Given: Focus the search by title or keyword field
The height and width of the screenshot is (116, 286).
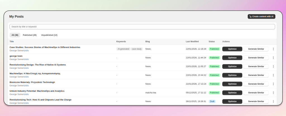Looking at the screenshot, I should (142, 27).
